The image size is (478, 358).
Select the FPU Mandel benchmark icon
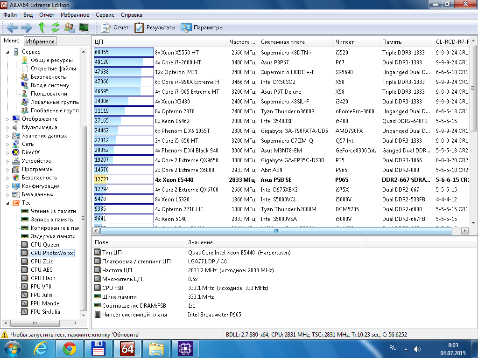(x=25, y=303)
